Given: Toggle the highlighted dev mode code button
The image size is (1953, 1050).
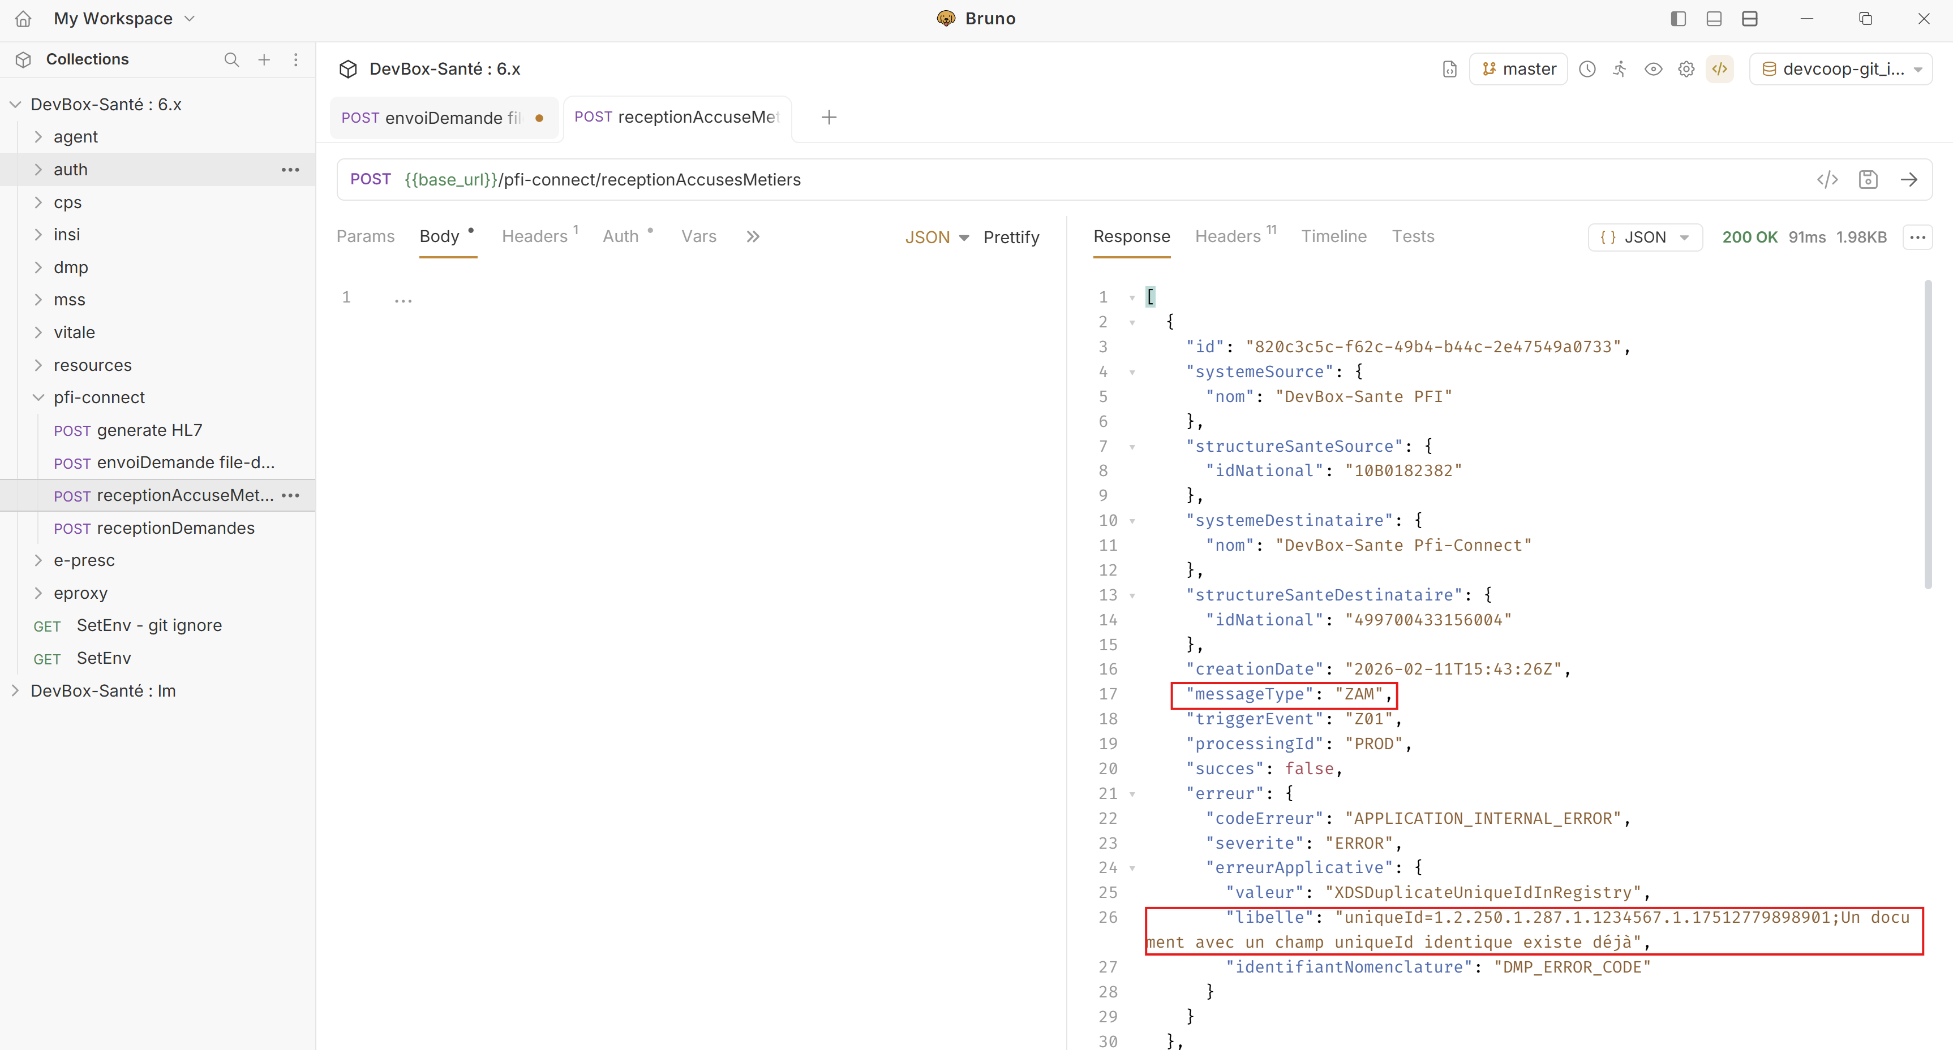Looking at the screenshot, I should tap(1719, 69).
